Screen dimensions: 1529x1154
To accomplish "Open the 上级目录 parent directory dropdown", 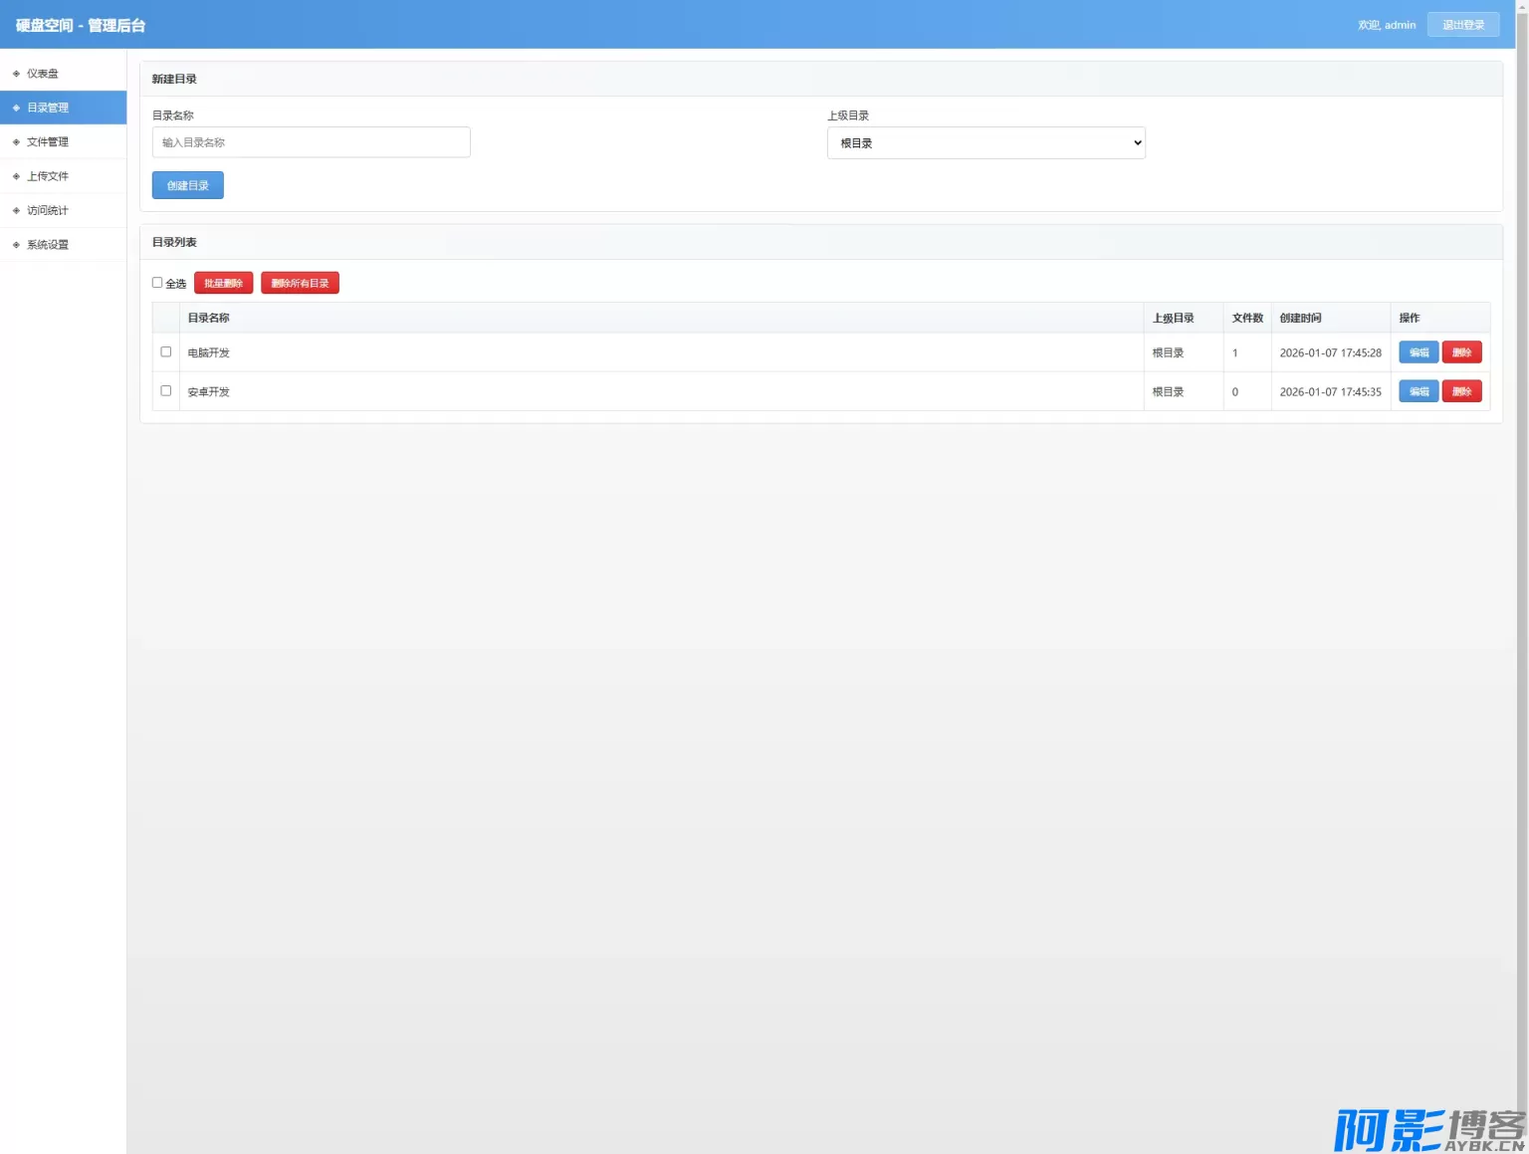I will [985, 143].
